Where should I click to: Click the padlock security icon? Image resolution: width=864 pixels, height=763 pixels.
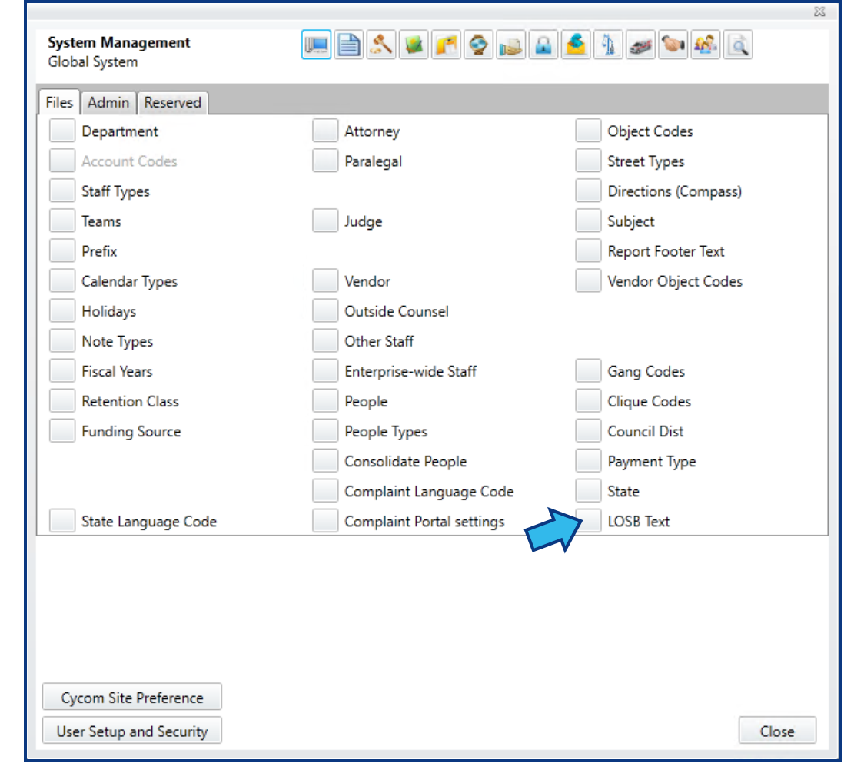click(x=543, y=45)
